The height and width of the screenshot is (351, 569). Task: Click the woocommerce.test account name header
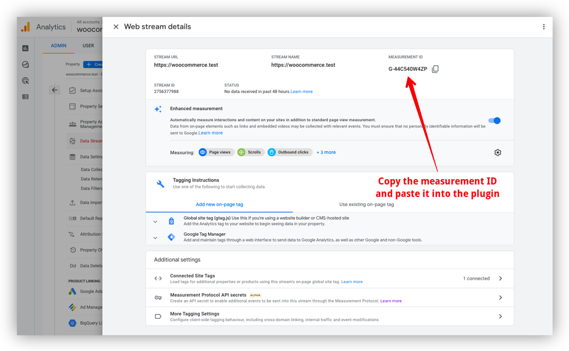point(89,29)
